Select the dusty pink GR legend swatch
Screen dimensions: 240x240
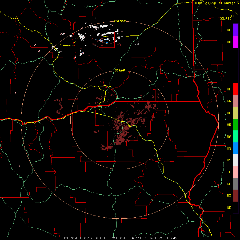point(235,101)
